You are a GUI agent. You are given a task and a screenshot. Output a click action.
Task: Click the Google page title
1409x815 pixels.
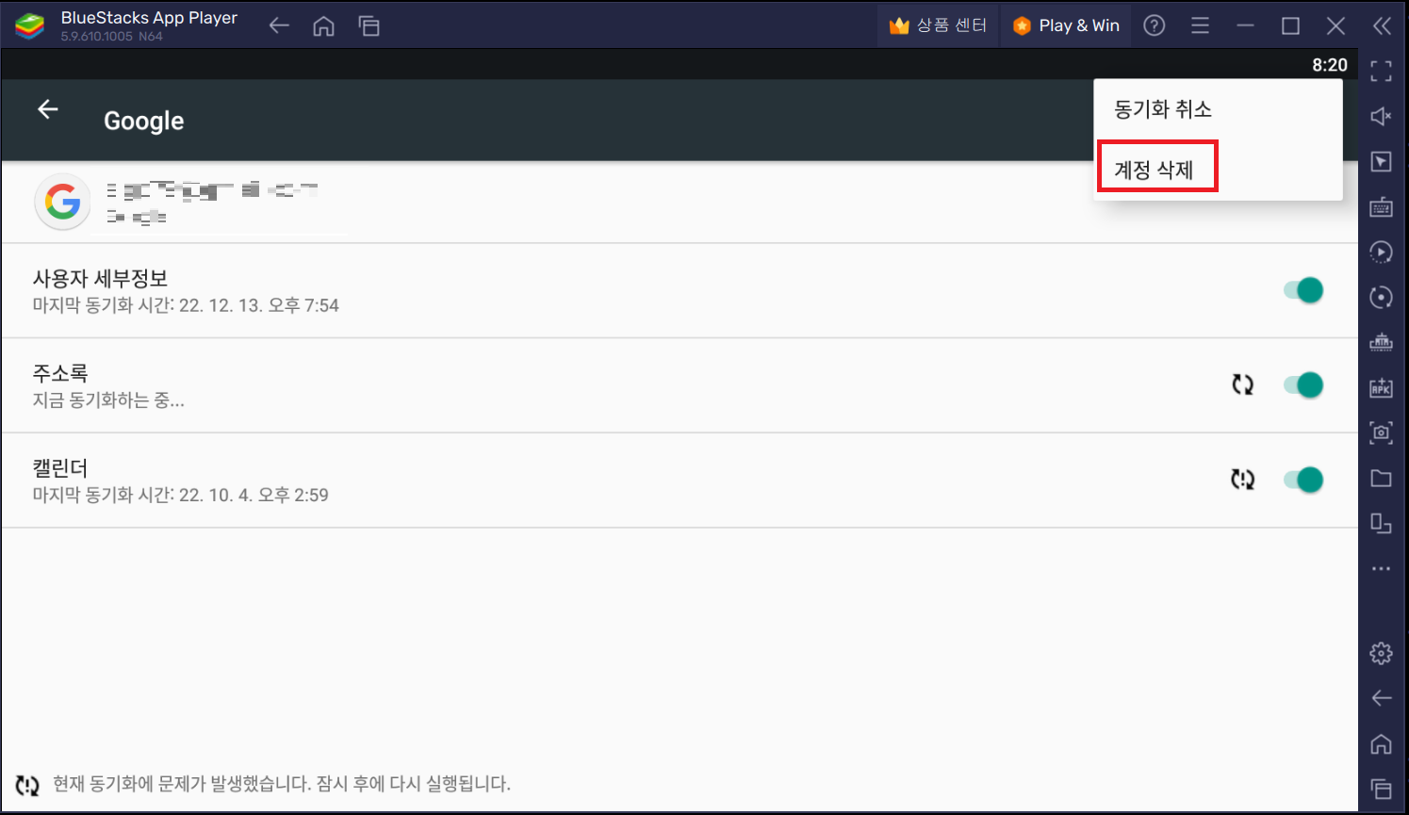[x=143, y=121]
